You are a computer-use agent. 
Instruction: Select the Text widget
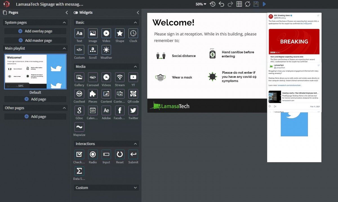(x=79, y=33)
